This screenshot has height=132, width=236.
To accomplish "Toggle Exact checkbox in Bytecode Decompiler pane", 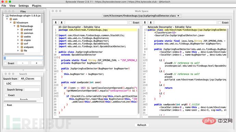I will 220,23.
